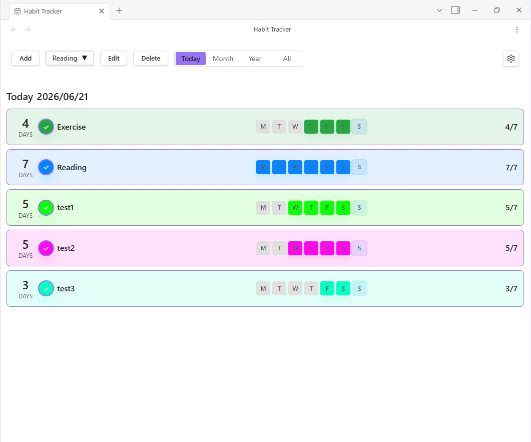Select the Exercise habit name
531x442 pixels.
pos(72,127)
